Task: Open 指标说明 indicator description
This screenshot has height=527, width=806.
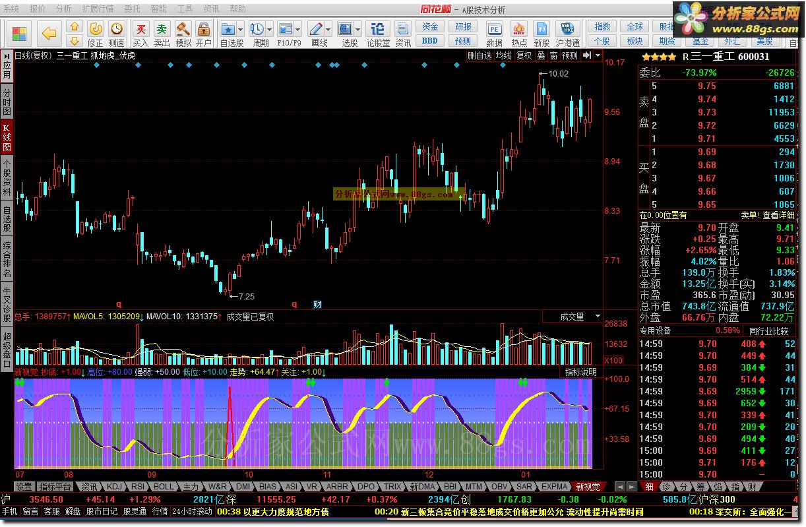Action: click(x=580, y=372)
